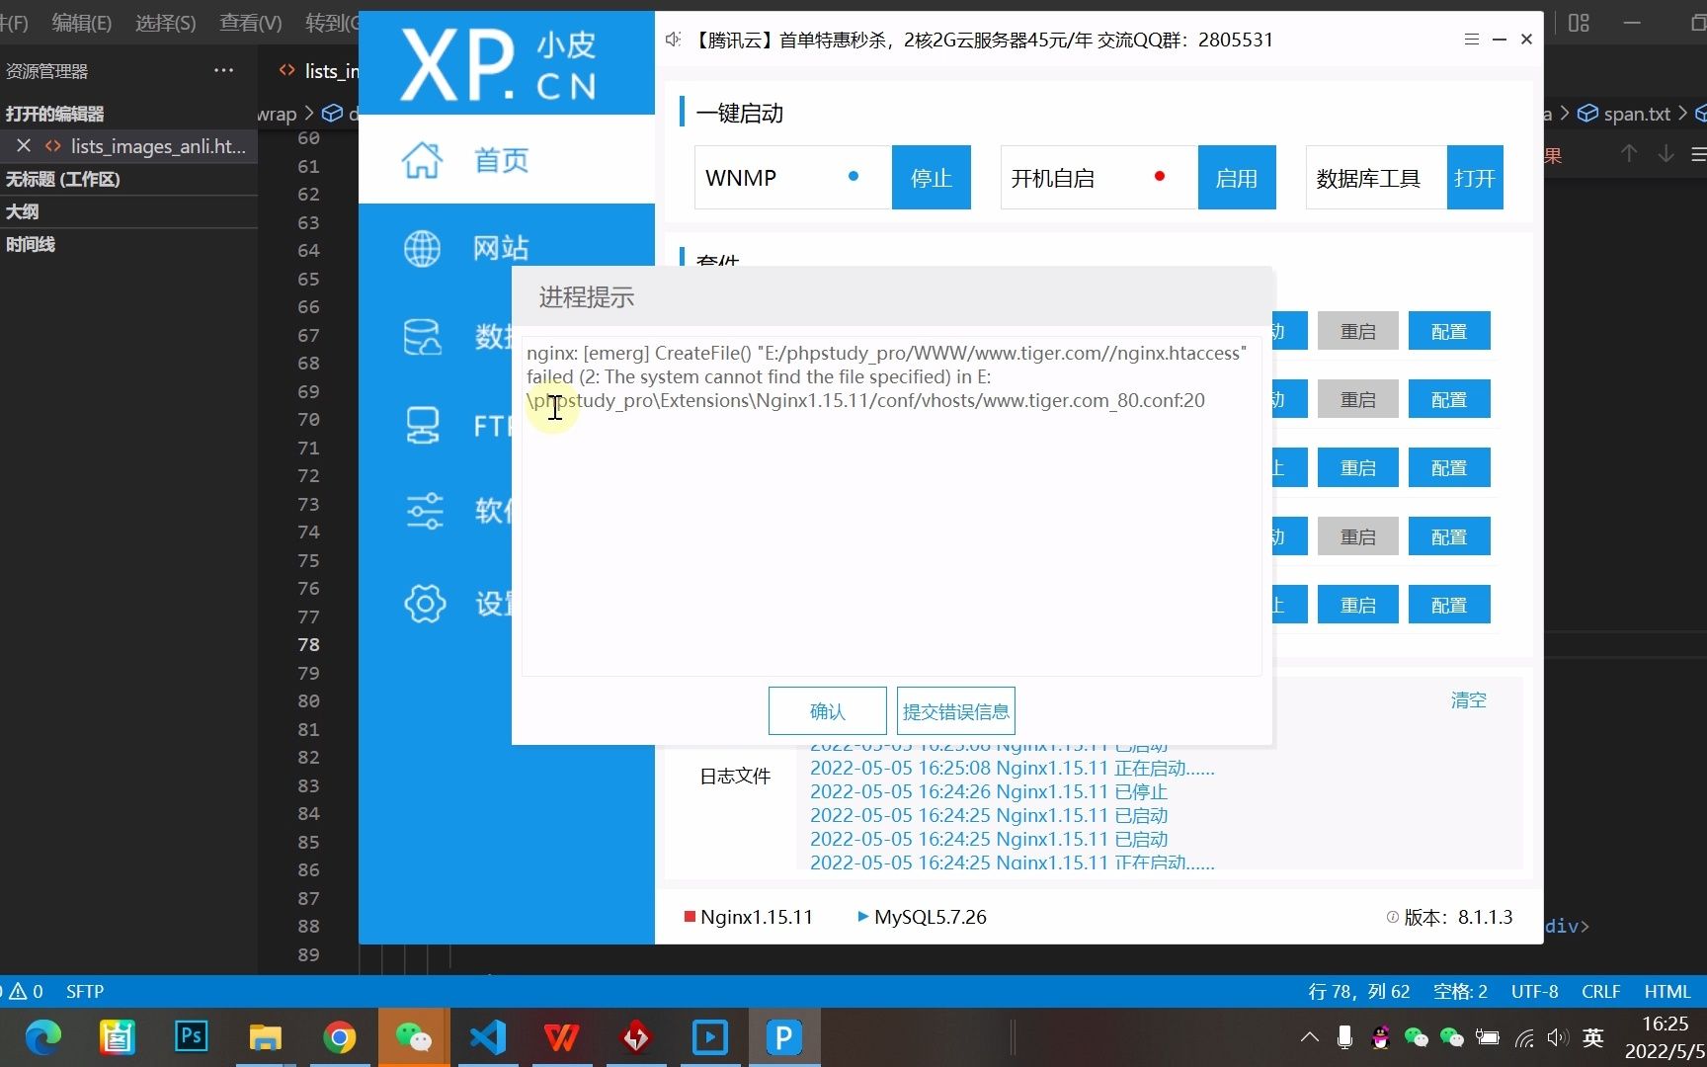
Task: Click SFTP in VS Code status bar
Action: (85, 991)
